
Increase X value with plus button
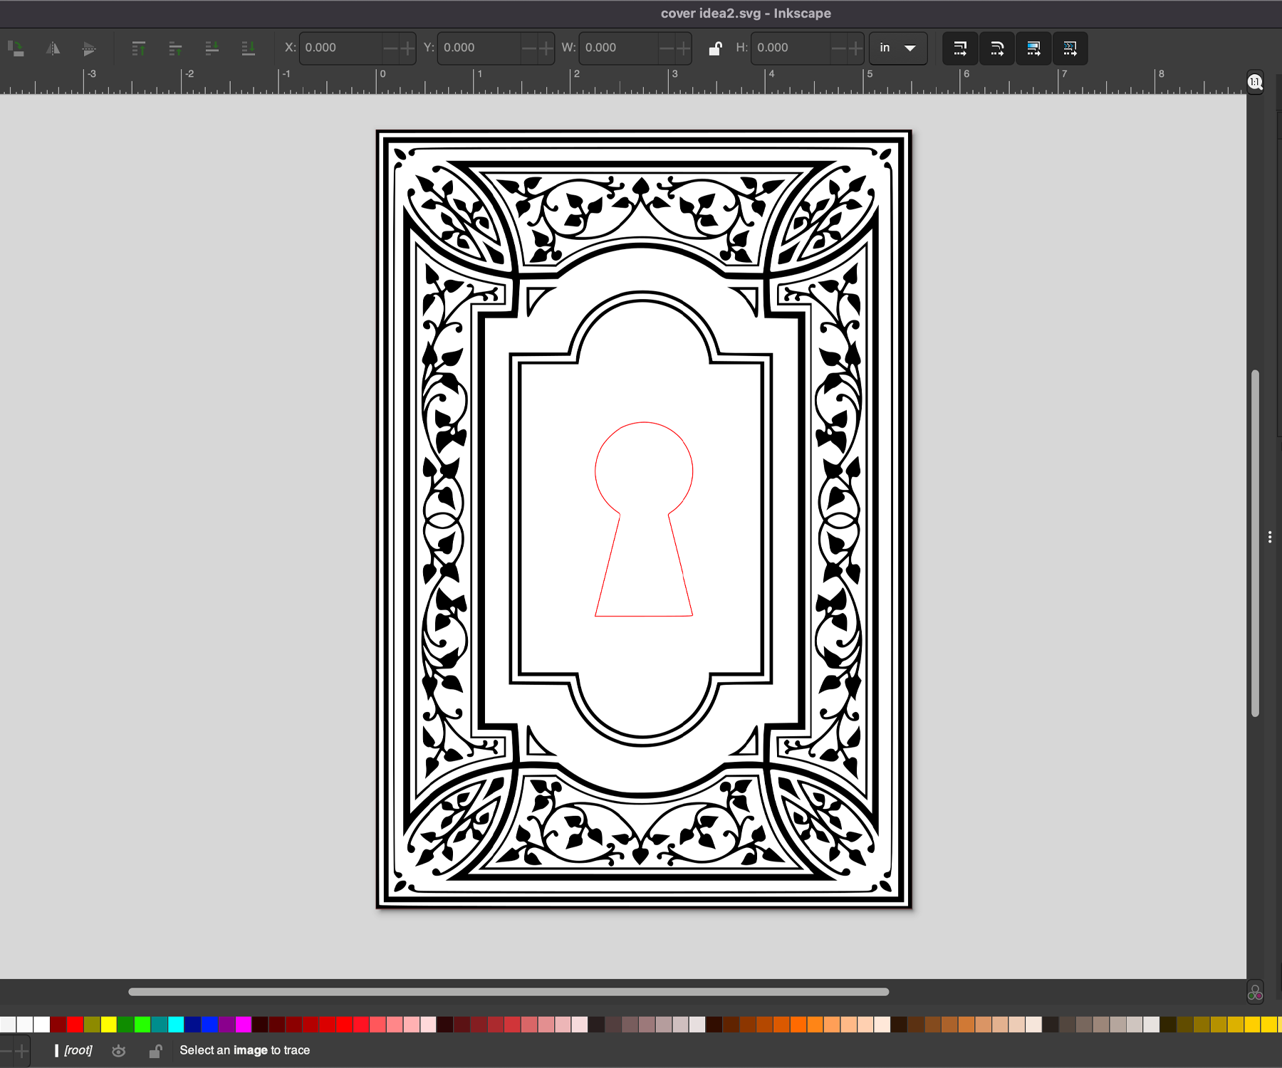pos(407,48)
